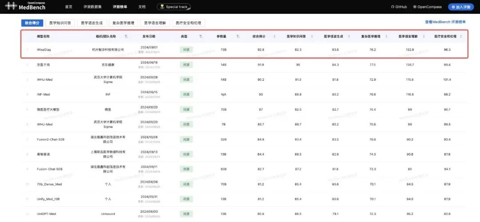480x222 pixels.
Task: Click the 92.9 overall score cell
Action: pos(261,50)
